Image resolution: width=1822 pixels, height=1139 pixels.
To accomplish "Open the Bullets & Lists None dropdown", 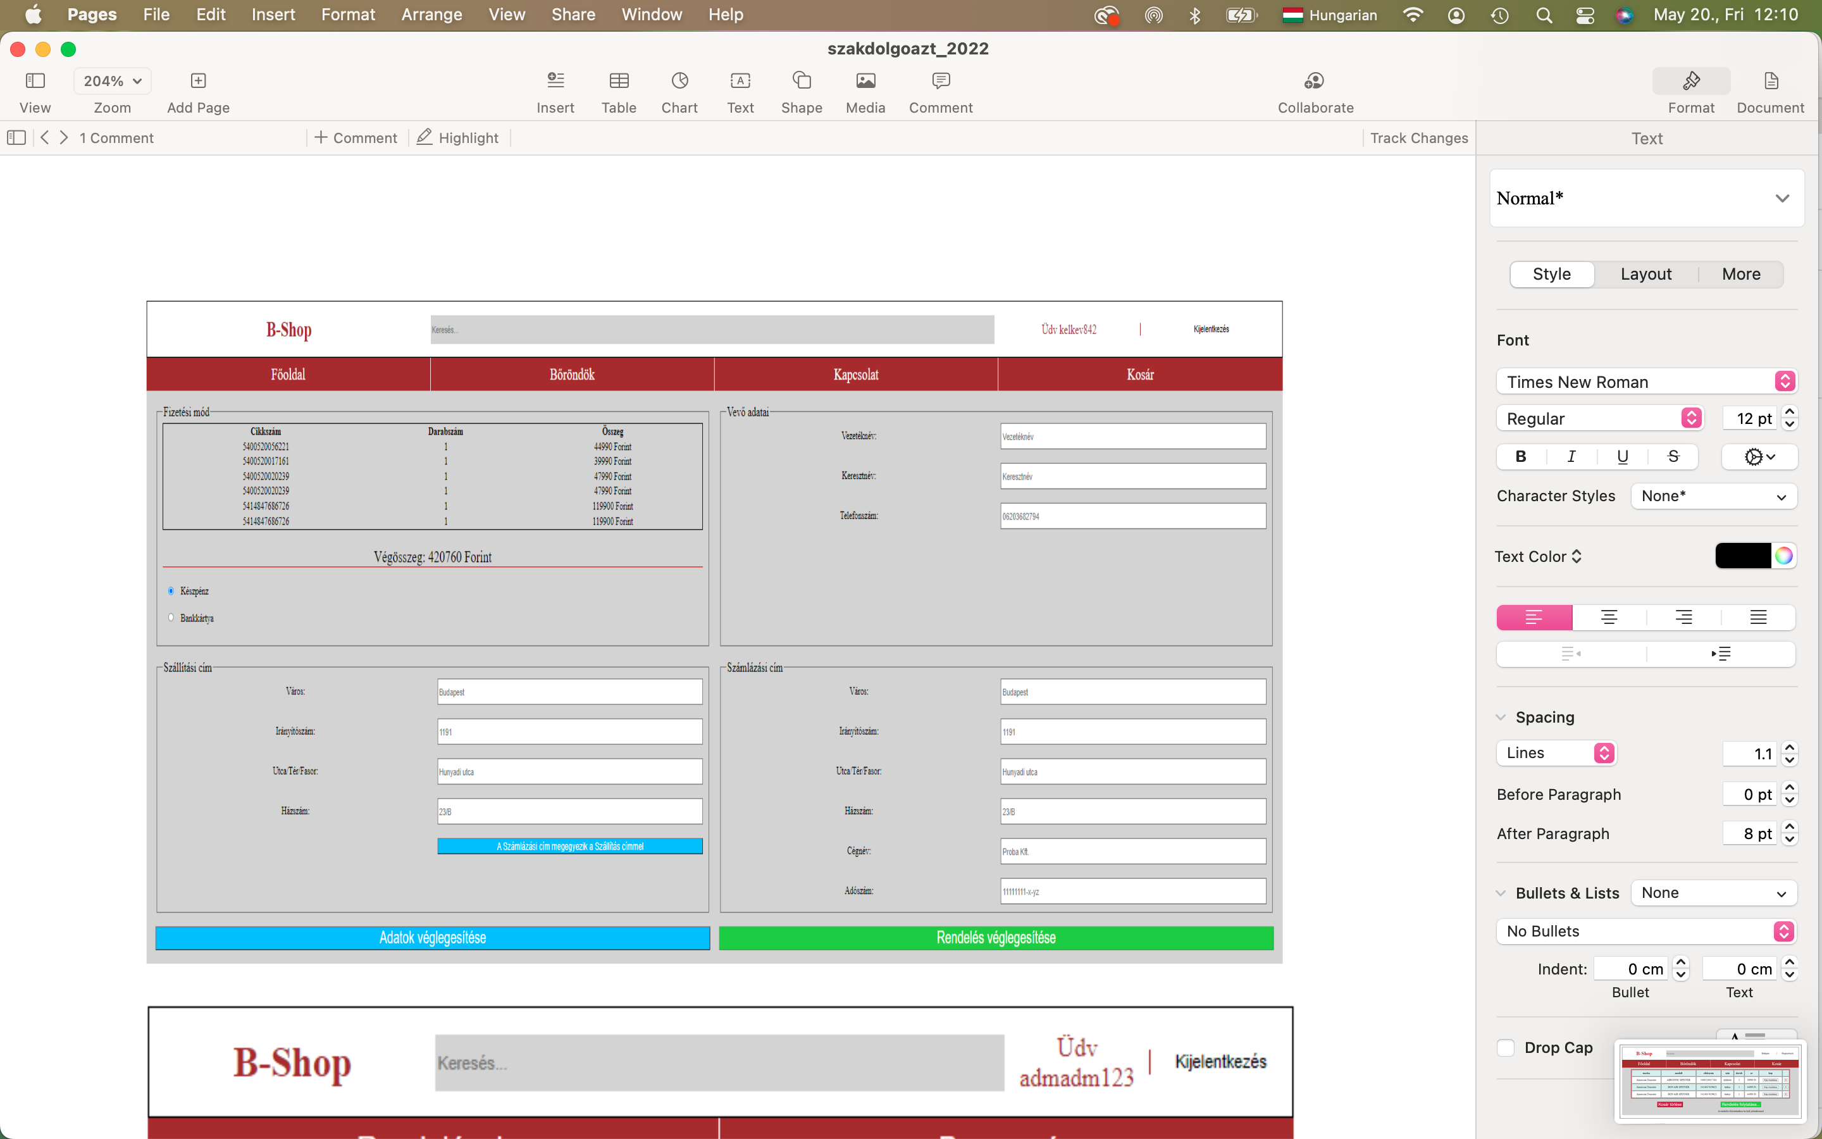I will click(x=1714, y=893).
